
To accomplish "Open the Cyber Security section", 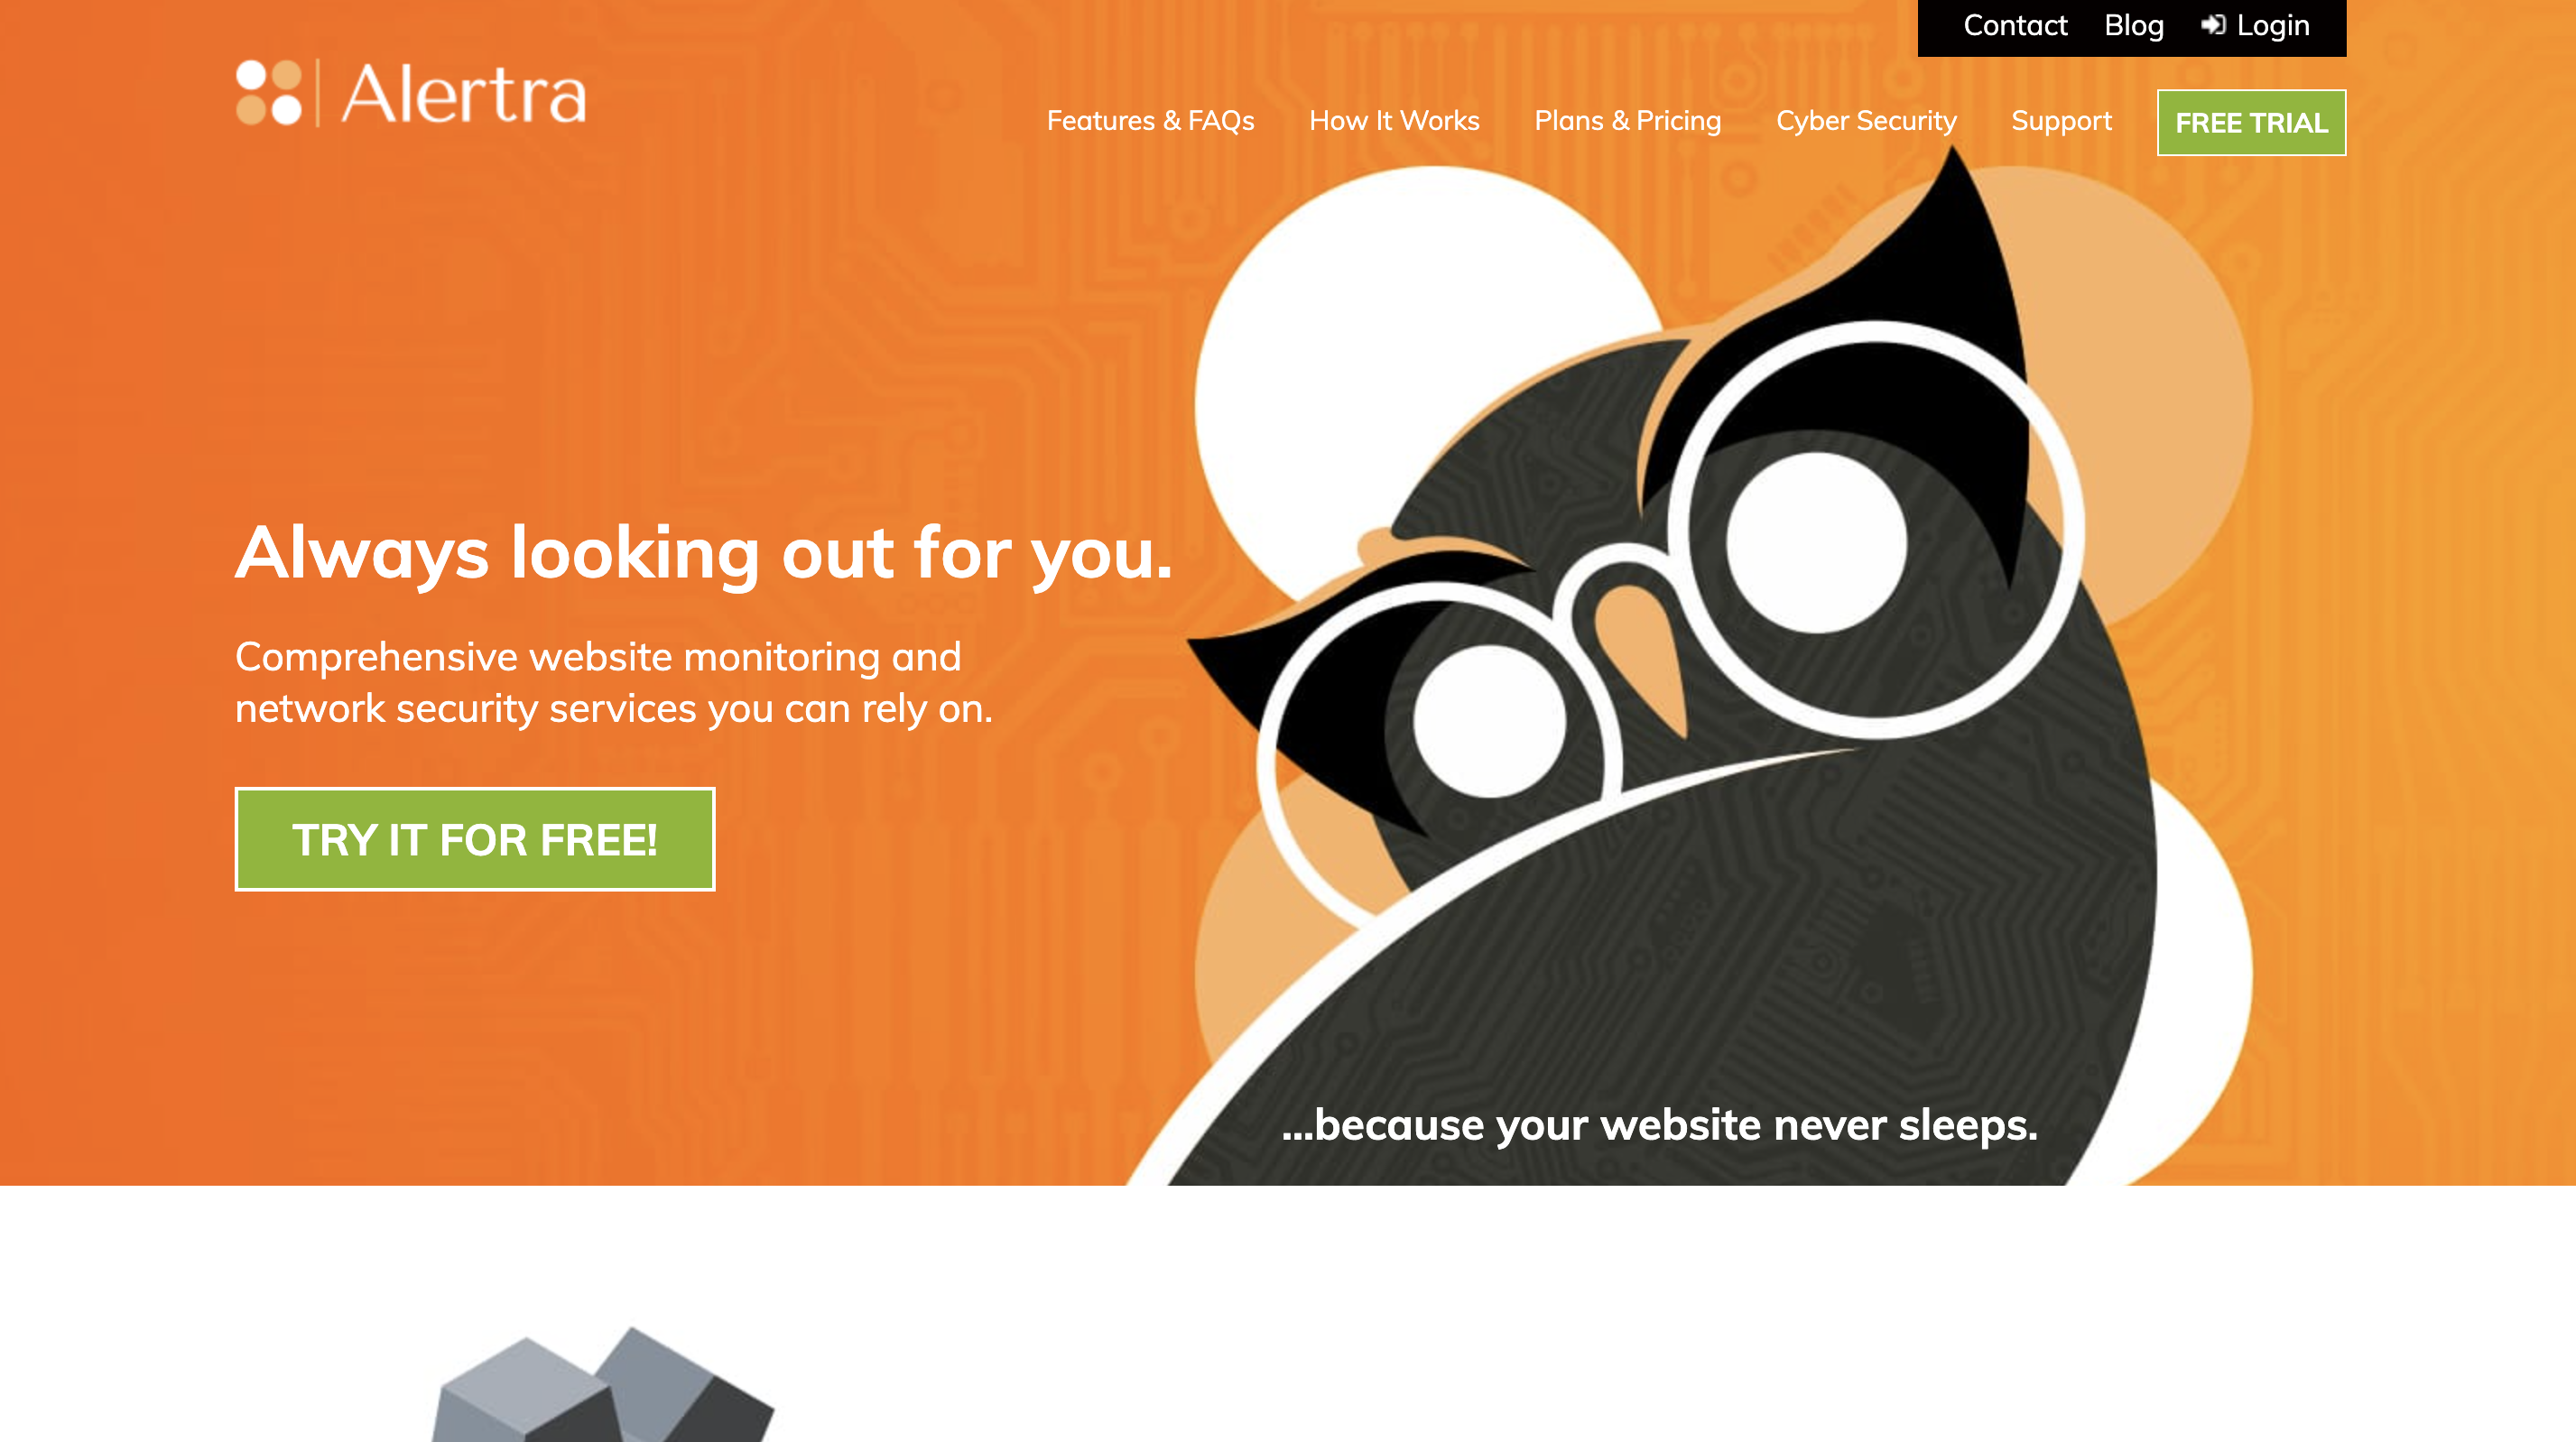I will (1867, 120).
